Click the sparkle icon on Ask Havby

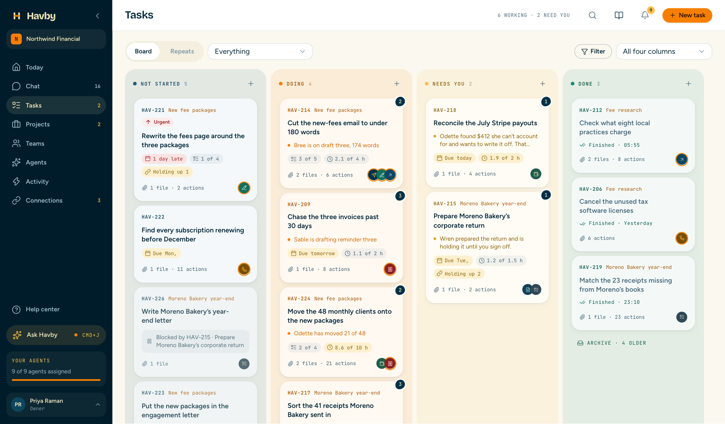[x=17, y=335]
